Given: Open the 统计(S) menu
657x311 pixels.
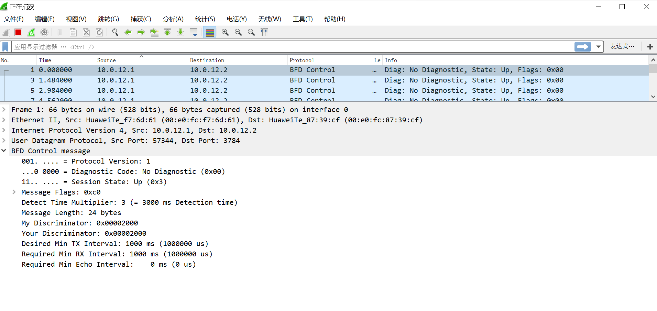Looking at the screenshot, I should pyautogui.click(x=205, y=19).
